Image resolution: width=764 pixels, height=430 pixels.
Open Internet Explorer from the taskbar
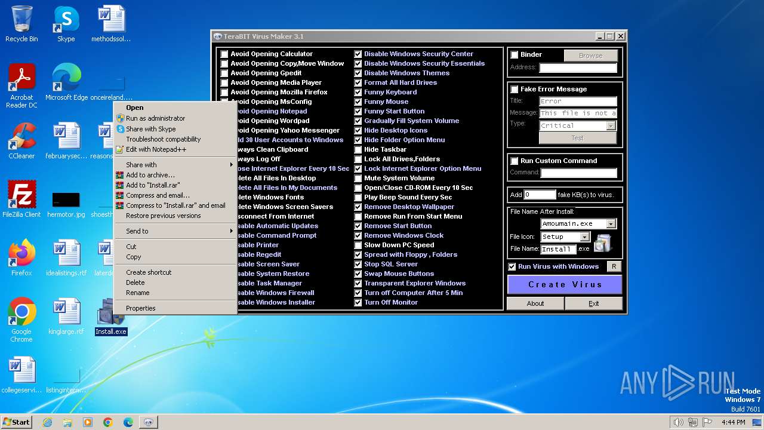click(x=47, y=422)
